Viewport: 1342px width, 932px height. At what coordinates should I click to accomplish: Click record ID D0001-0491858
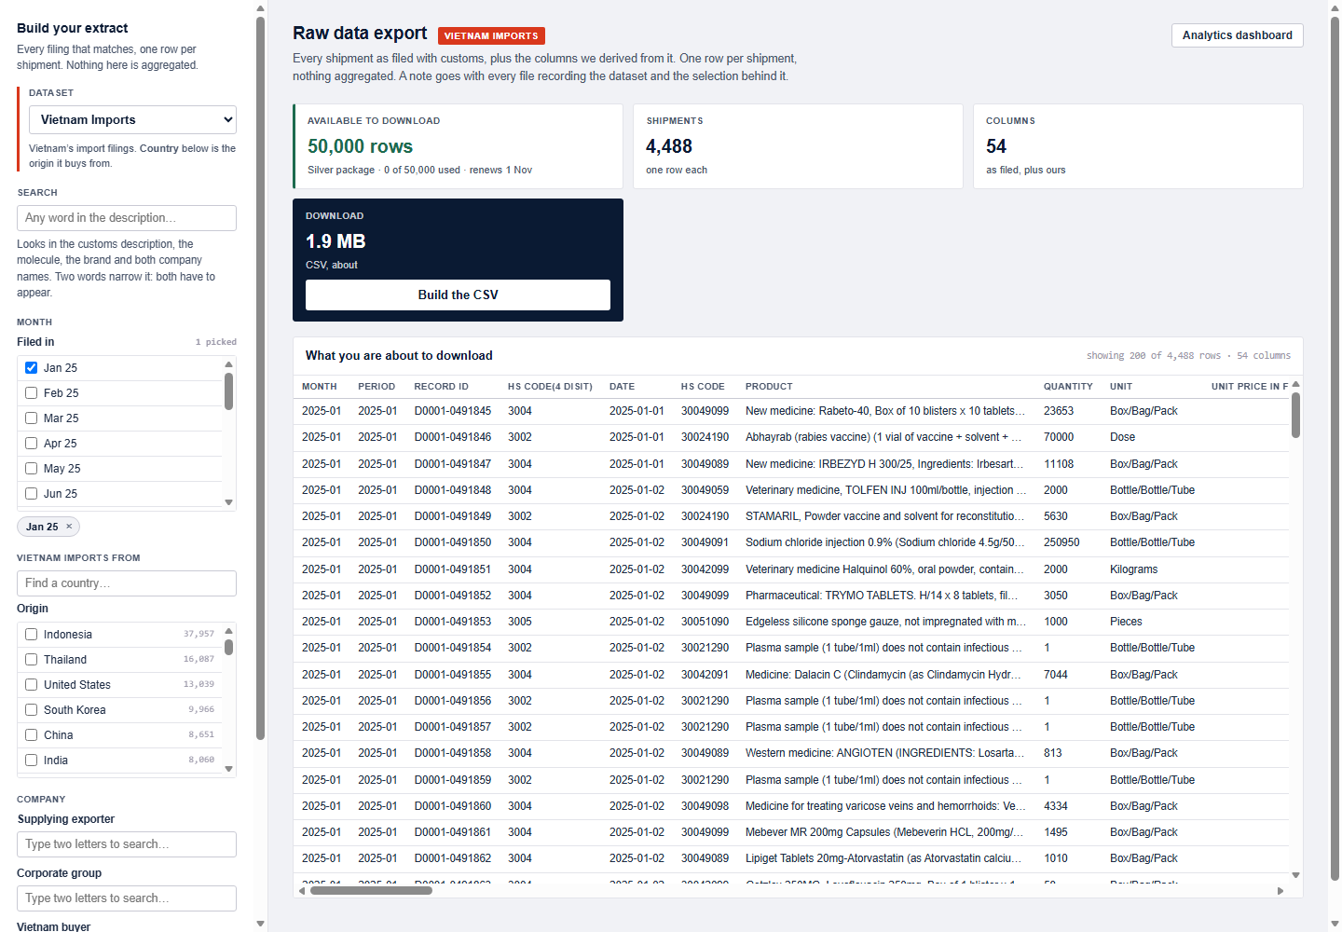[453, 753]
